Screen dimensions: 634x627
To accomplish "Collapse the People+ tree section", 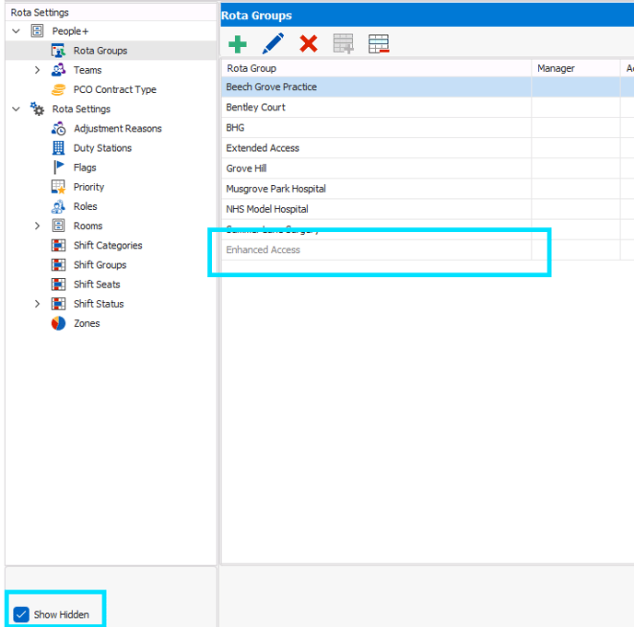I will tap(16, 31).
